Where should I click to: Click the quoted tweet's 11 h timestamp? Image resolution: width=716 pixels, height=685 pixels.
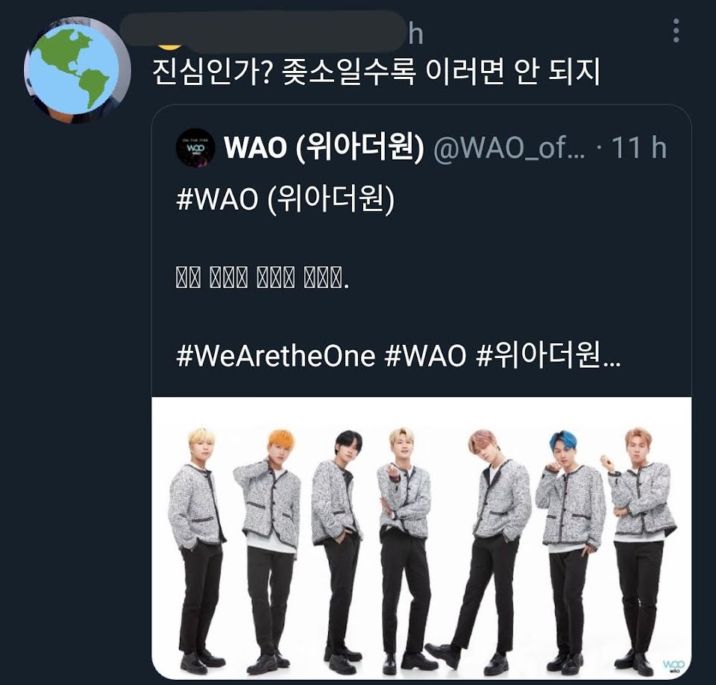639,148
